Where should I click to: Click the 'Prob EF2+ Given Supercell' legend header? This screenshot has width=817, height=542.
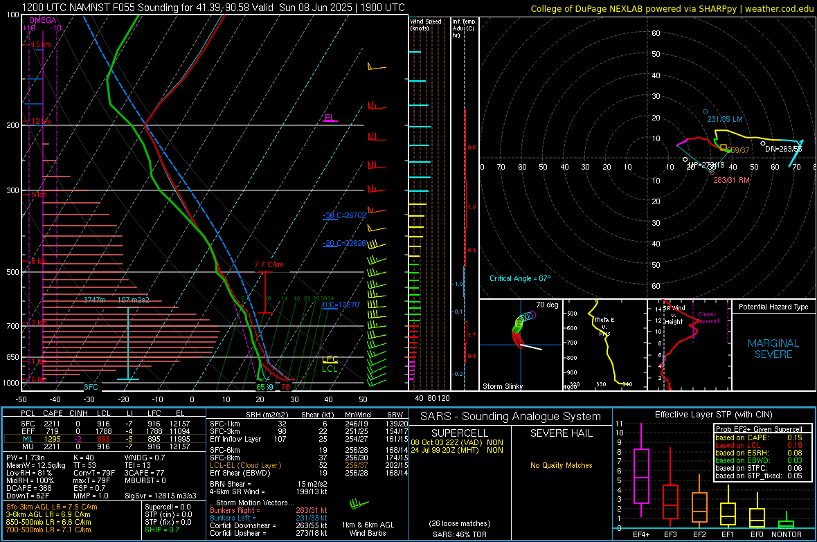759,429
